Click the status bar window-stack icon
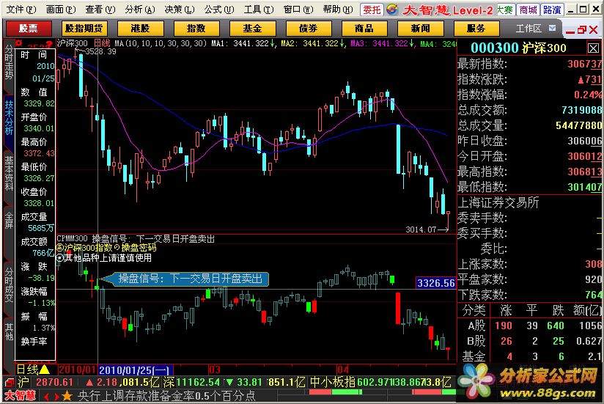Screen dimensions: 604x404 [10, 383]
